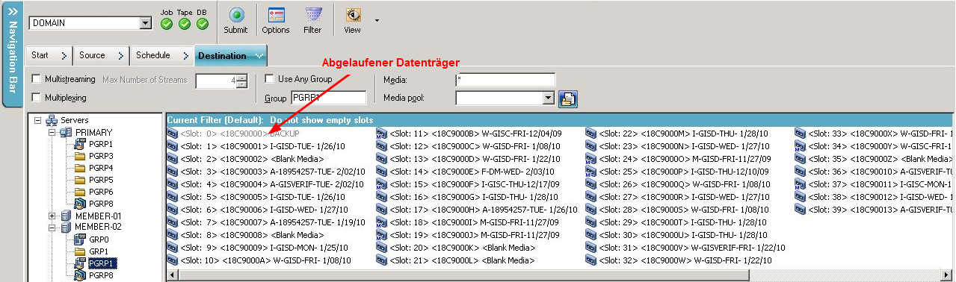The width and height of the screenshot is (956, 282).
Task: Select Servers network icon in tree
Action: click(x=52, y=119)
